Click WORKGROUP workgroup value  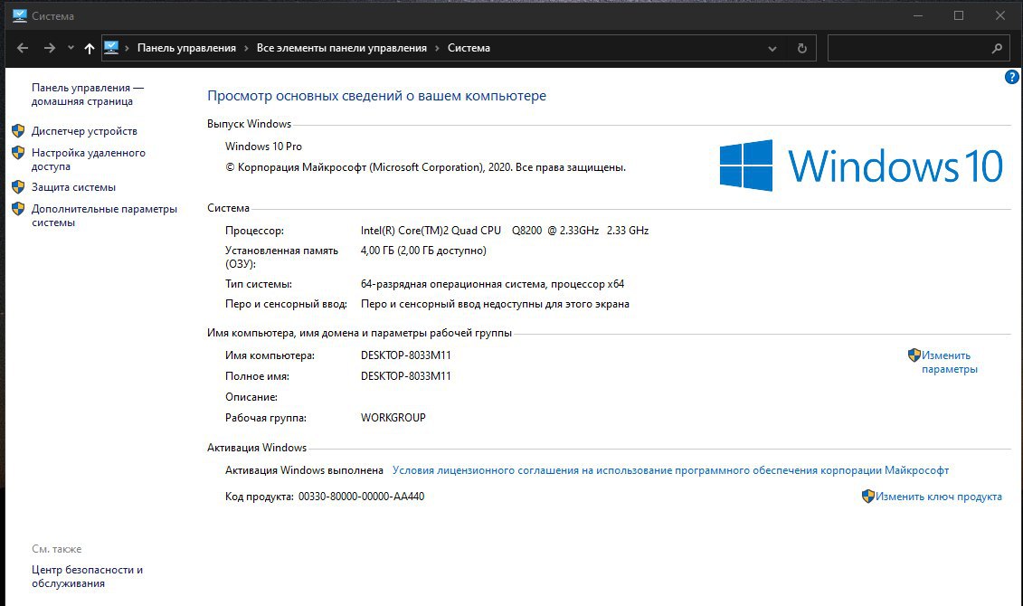tap(393, 418)
